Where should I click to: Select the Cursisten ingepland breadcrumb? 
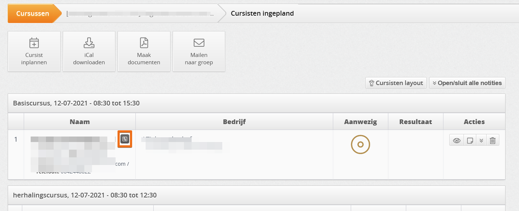[262, 14]
